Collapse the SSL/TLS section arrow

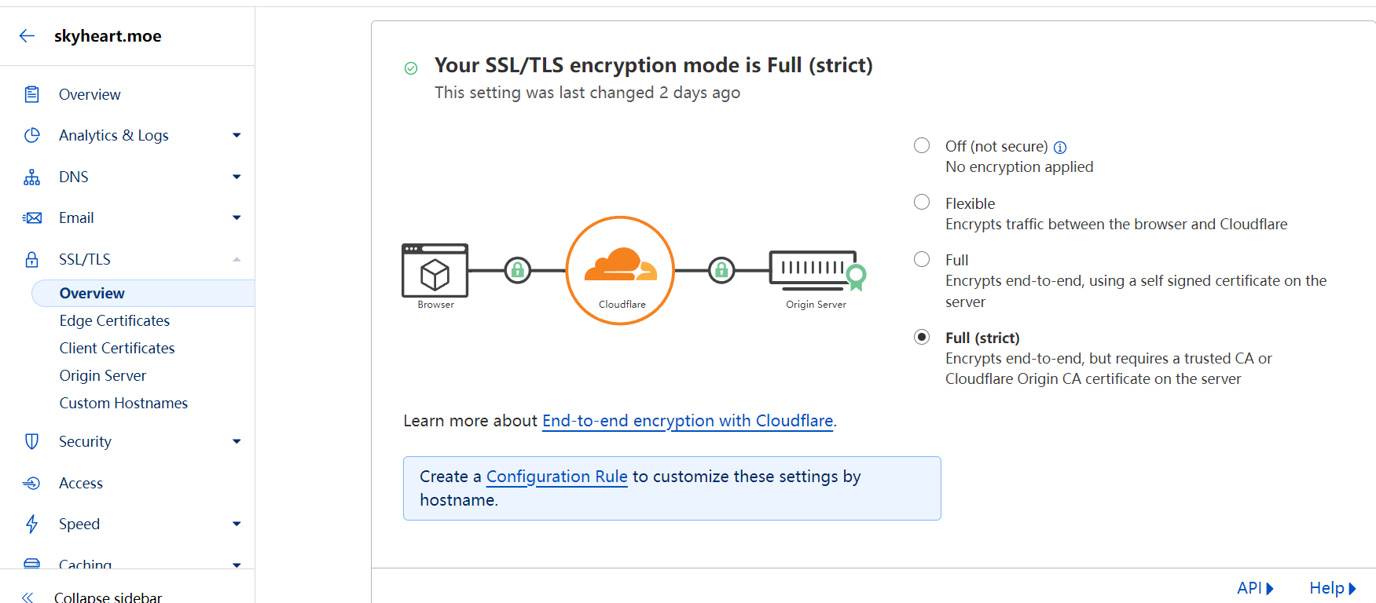click(237, 259)
